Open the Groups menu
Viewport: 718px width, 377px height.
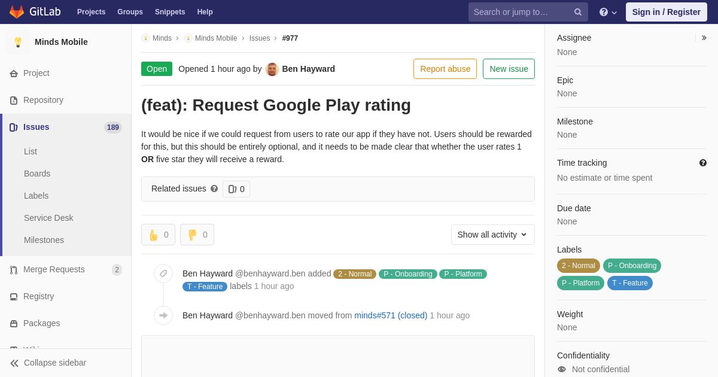(130, 12)
